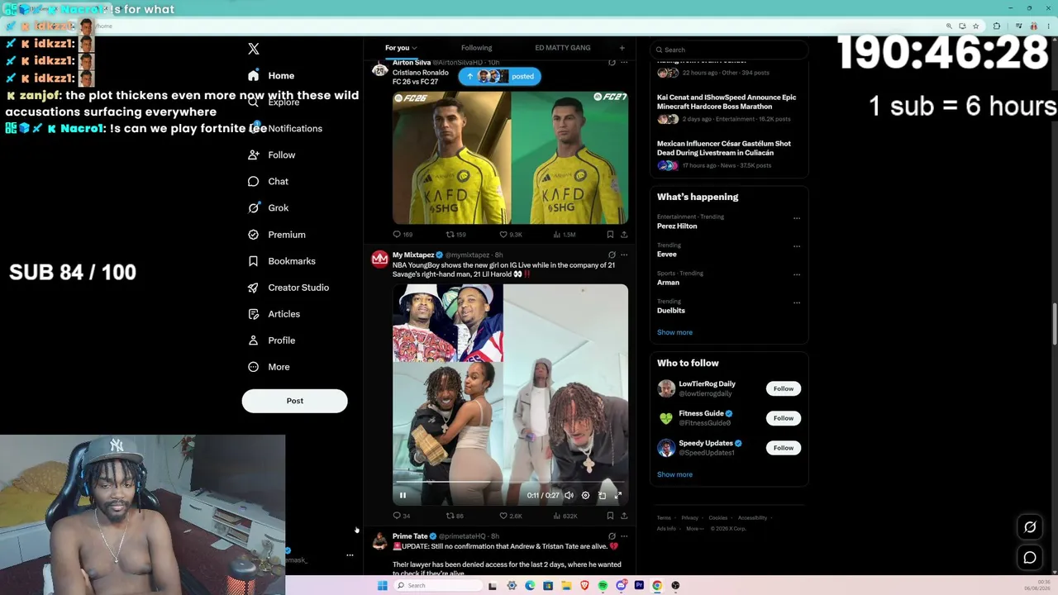Open Bookmarks from the sidebar
Image resolution: width=1058 pixels, height=595 pixels.
(x=282, y=260)
